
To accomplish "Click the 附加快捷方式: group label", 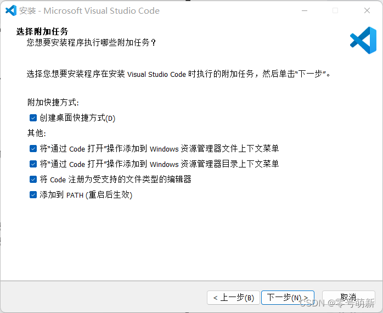I will 53,103.
